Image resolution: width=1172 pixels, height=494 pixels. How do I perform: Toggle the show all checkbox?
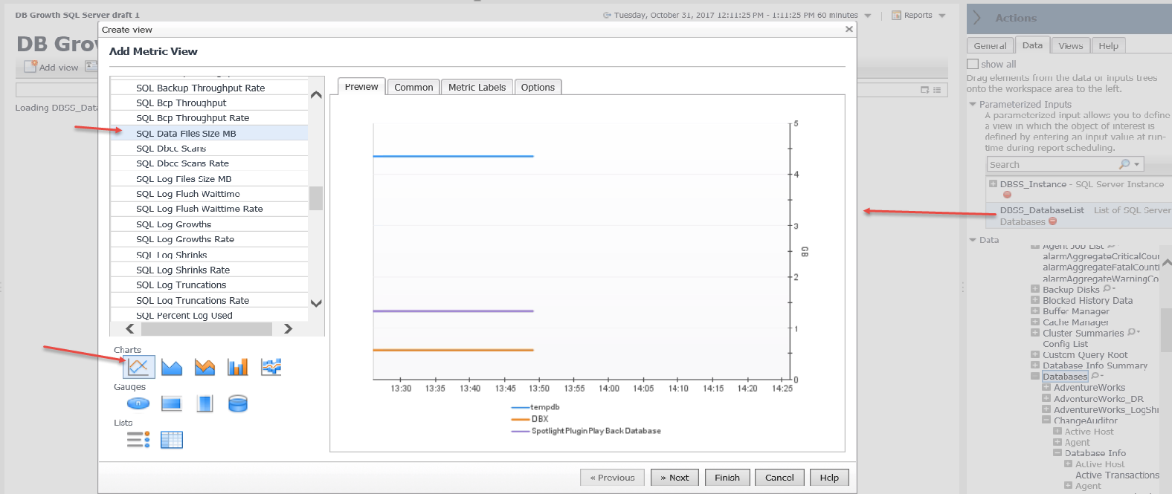[x=973, y=65]
